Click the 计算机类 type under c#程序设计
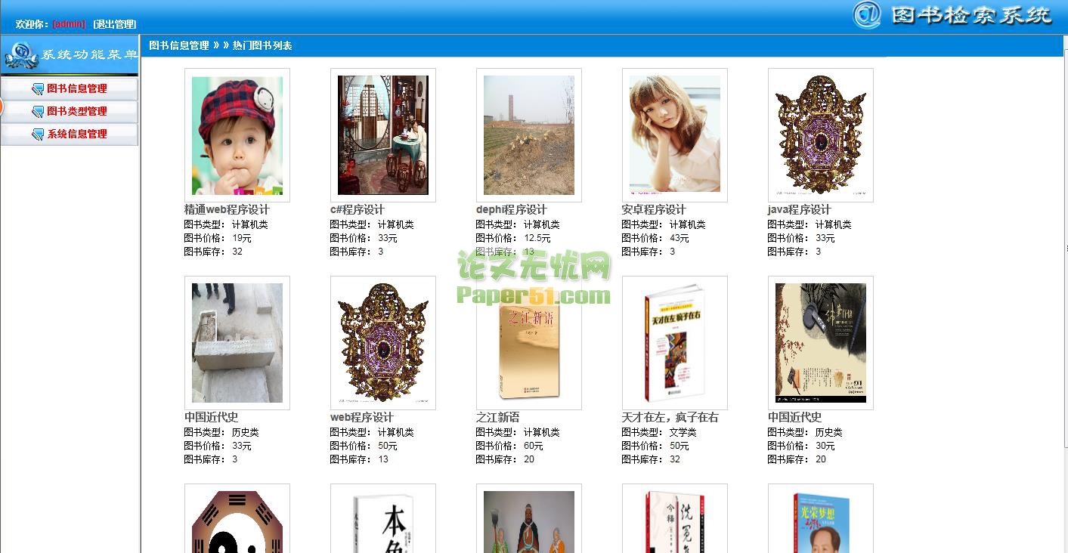This screenshot has height=553, width=1068. (396, 224)
